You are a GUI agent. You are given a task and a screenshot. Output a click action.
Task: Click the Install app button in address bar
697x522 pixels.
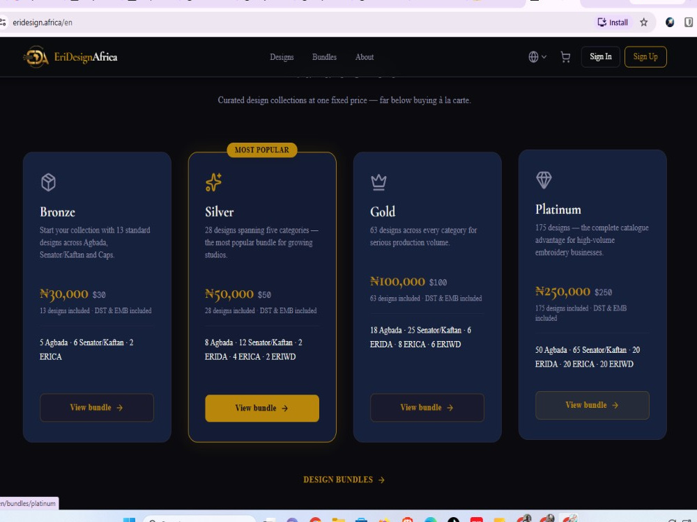[x=613, y=22]
